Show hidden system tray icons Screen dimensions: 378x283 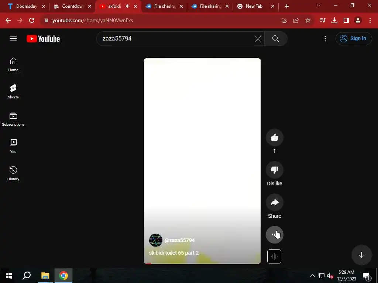pyautogui.click(x=312, y=276)
